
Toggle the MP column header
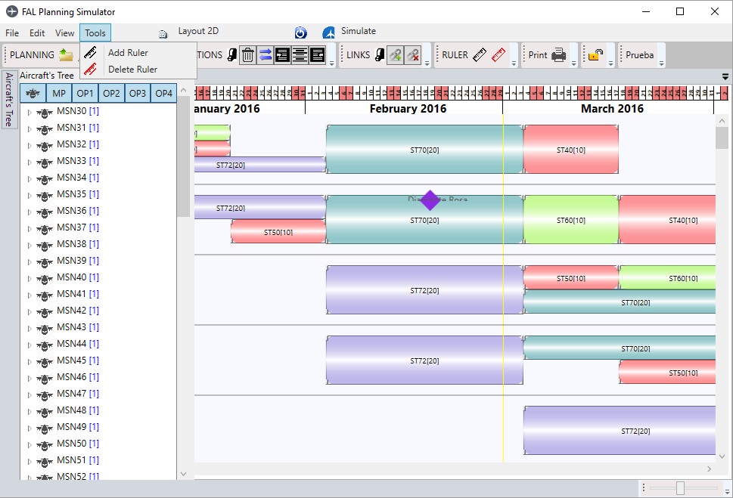point(58,93)
